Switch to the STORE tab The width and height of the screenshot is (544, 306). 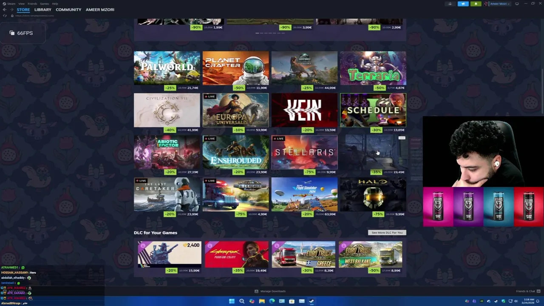point(23,9)
